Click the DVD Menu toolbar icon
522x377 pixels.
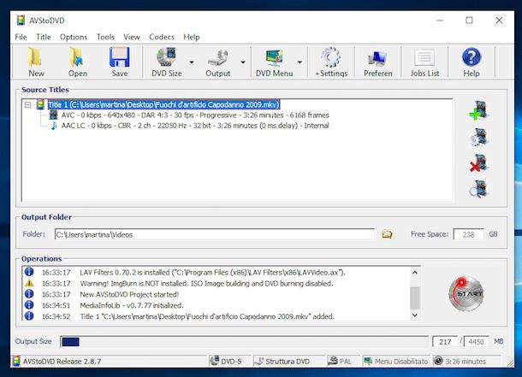tap(275, 57)
